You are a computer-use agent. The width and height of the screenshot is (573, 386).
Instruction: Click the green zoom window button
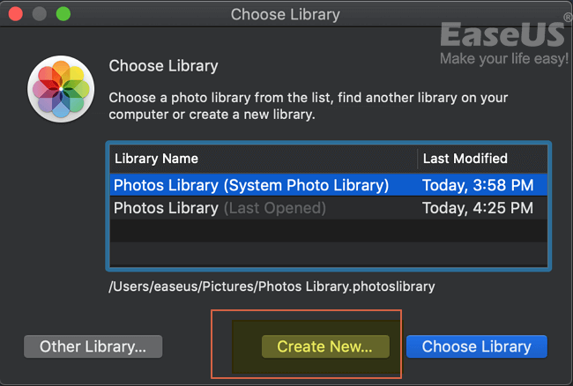click(x=63, y=15)
